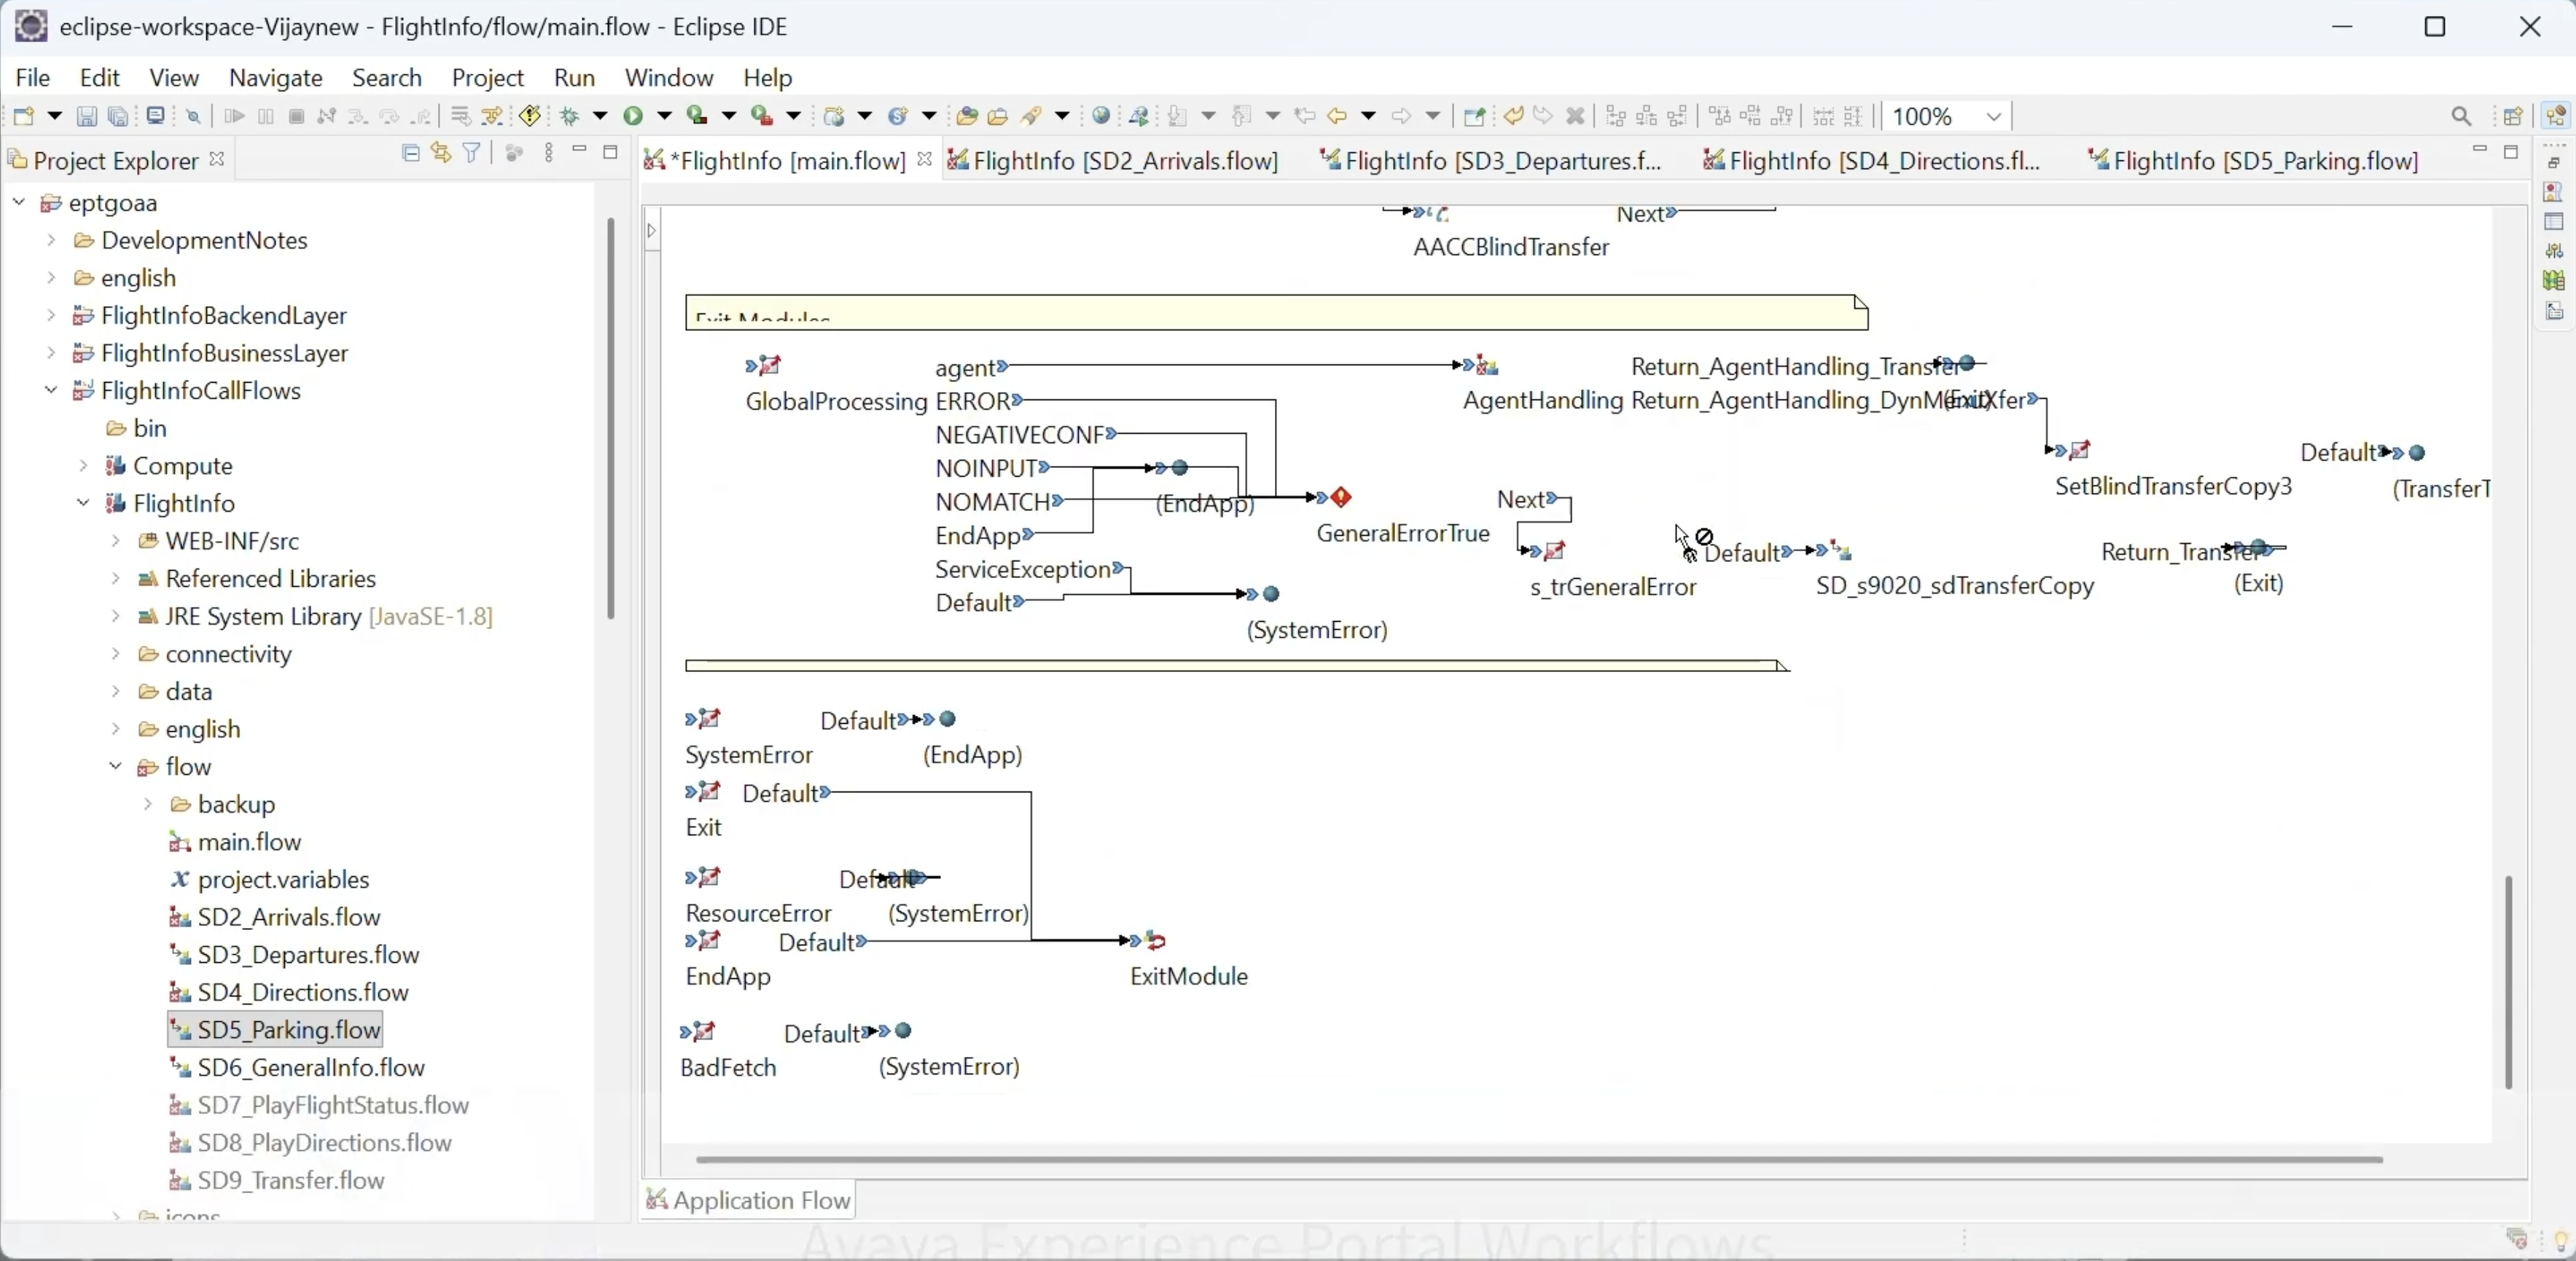This screenshot has height=1261, width=2576.
Task: Click the Open Perspective icon
Action: pyautogui.click(x=2514, y=117)
